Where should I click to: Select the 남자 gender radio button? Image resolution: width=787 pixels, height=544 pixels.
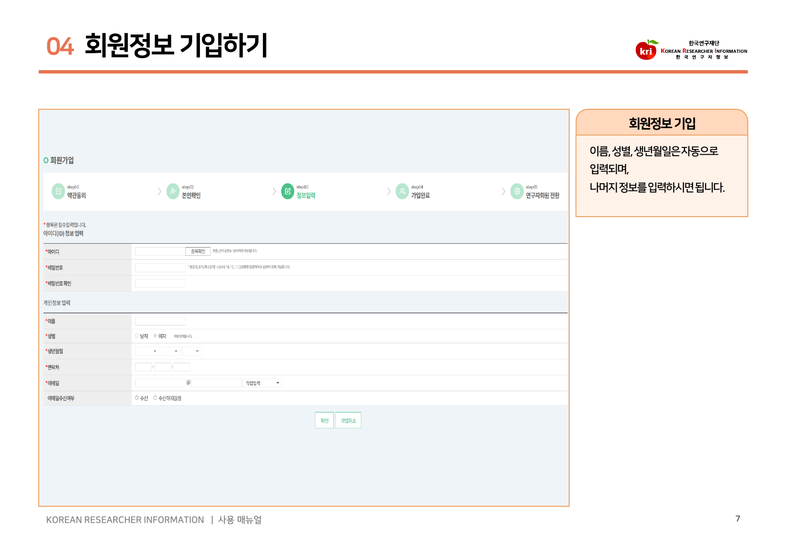(137, 336)
